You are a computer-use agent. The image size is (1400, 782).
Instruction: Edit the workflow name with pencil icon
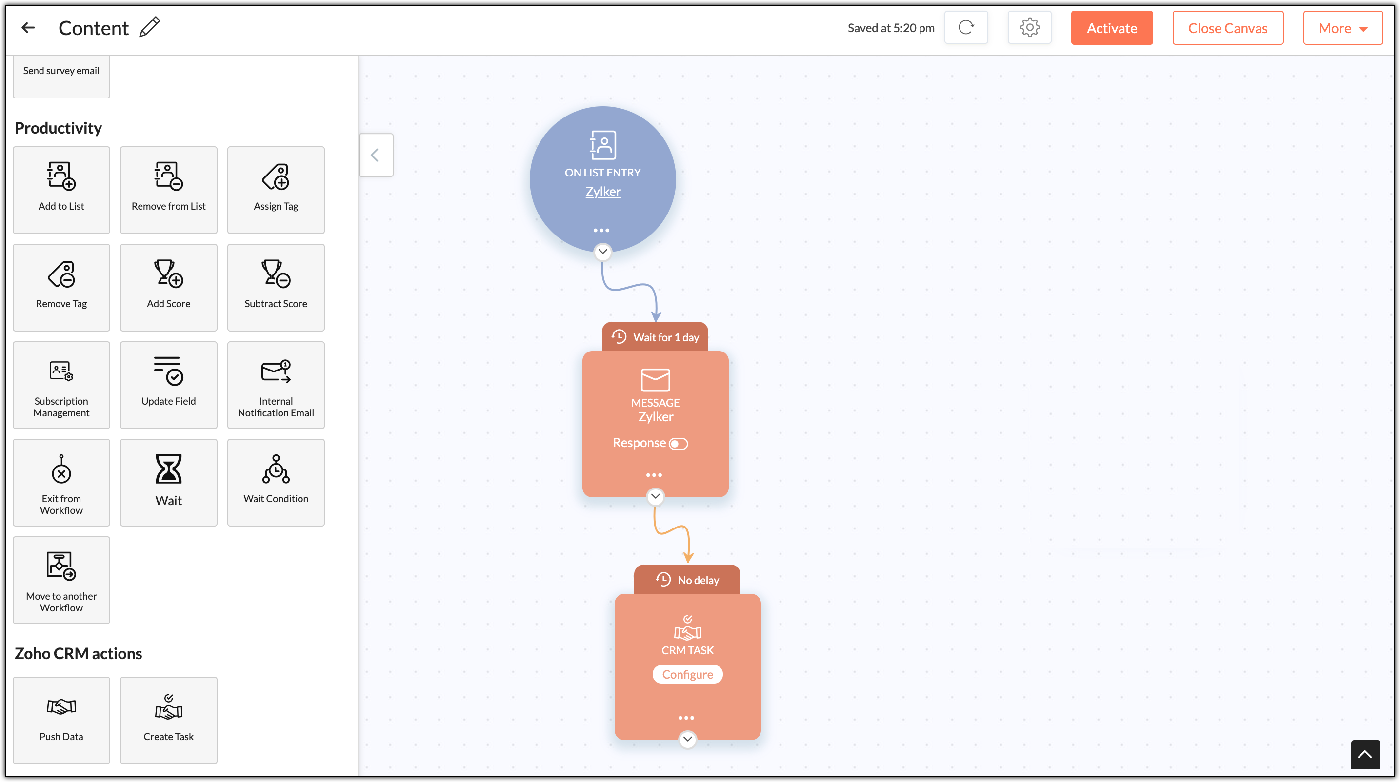click(x=149, y=27)
